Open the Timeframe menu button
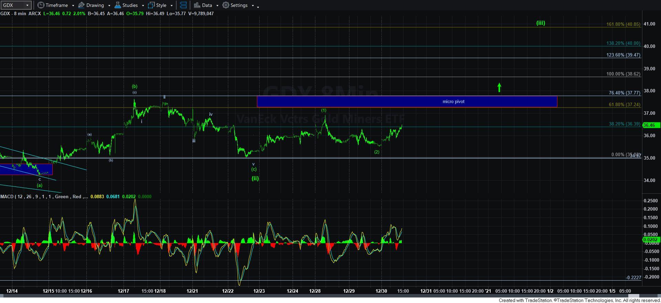 pos(53,5)
